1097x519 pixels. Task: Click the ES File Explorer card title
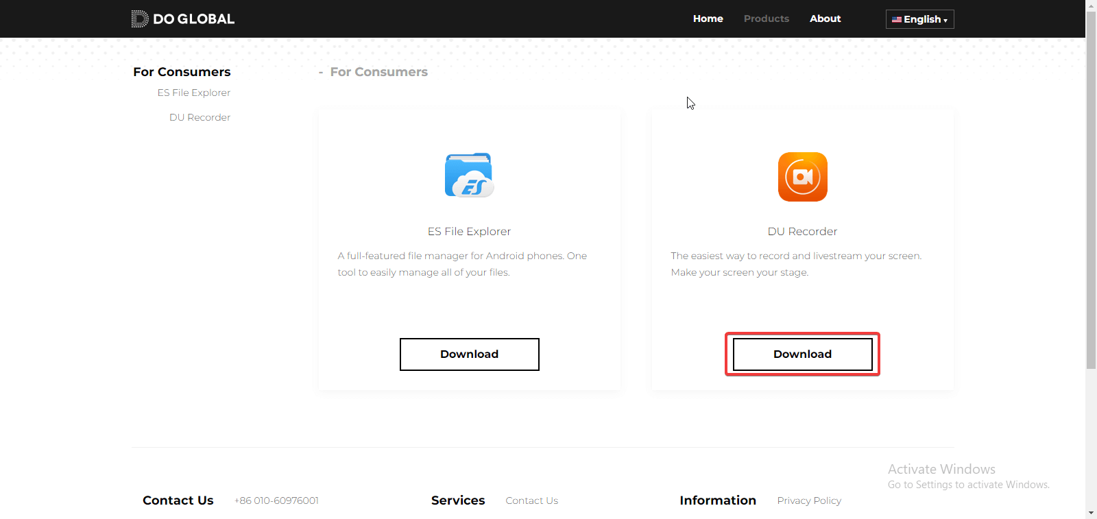click(469, 232)
